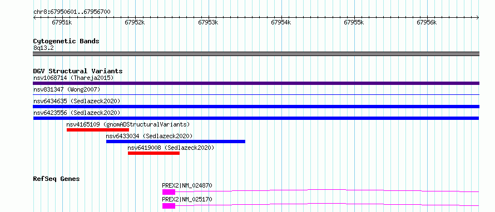Open the nsv6433034 (Sedlazeck2020) label

tap(149, 136)
